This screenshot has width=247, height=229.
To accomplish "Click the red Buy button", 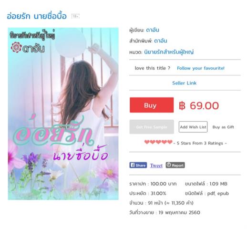I will pyautogui.click(x=152, y=105).
